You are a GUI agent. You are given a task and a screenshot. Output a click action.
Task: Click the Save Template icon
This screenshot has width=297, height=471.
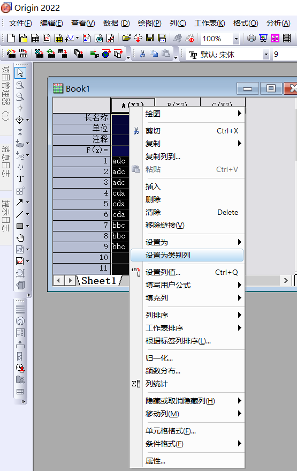[x=162, y=38]
